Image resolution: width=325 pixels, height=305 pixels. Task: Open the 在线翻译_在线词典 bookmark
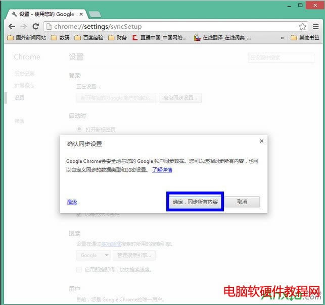(222, 38)
